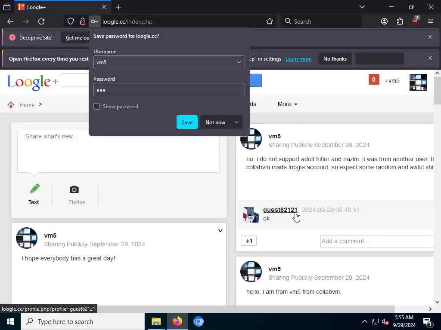This screenshot has width=441, height=330.
Task: Open the Firefox View icon at the top left
Action: (x=7, y=7)
